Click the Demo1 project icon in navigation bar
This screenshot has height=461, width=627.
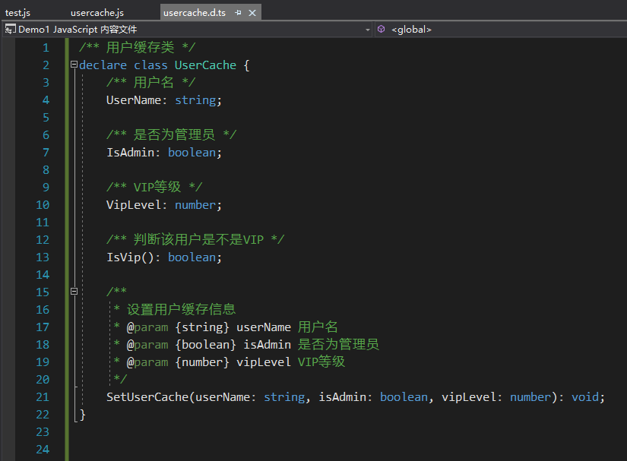pyautogui.click(x=10, y=30)
